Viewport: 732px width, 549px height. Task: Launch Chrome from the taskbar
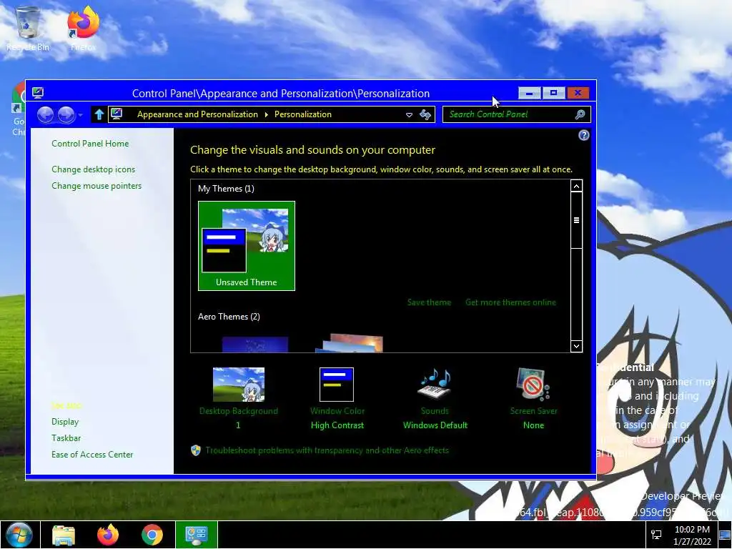152,535
